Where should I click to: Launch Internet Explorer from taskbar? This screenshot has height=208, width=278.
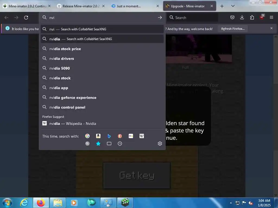click(x=24, y=203)
